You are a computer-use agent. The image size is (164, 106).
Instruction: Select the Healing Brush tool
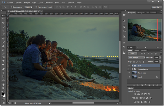point(3,38)
